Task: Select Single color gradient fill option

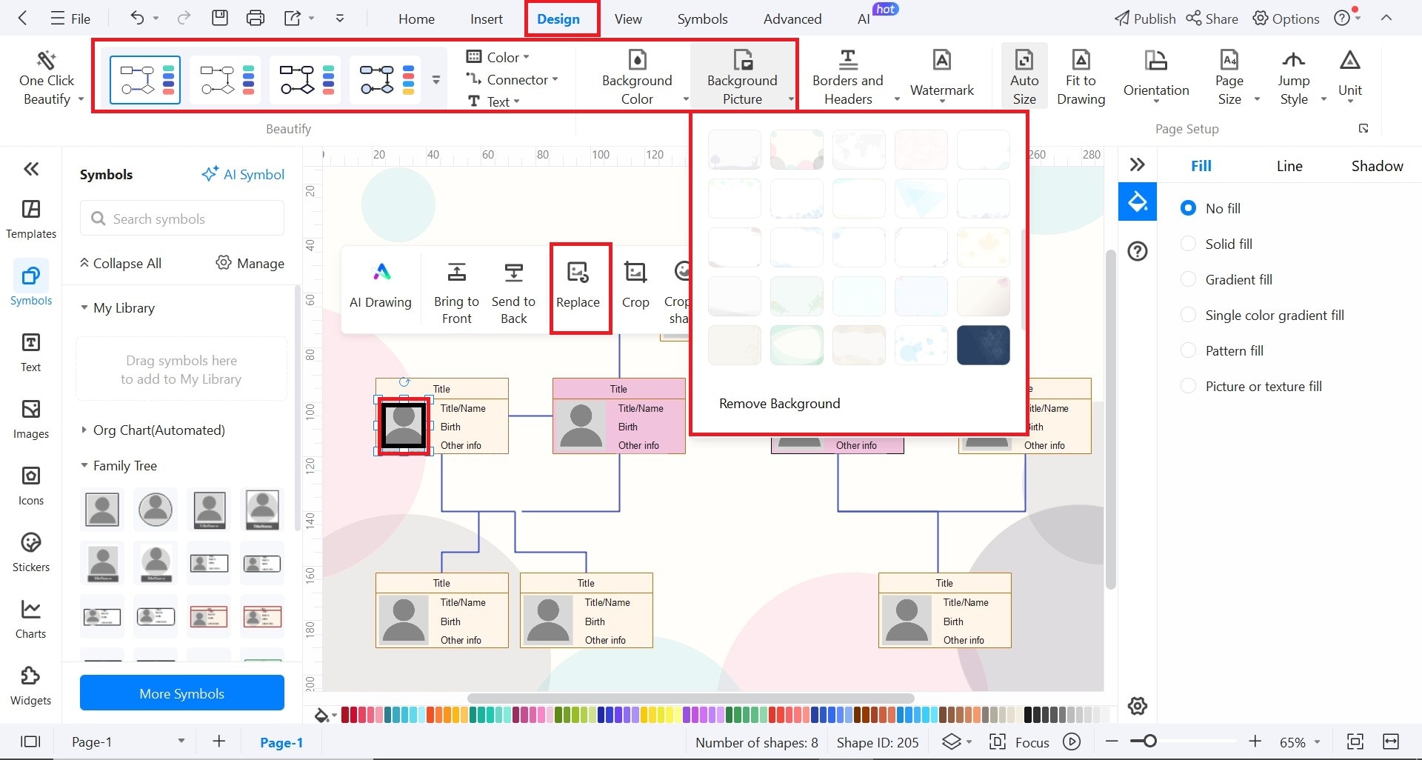Action: (x=1188, y=315)
